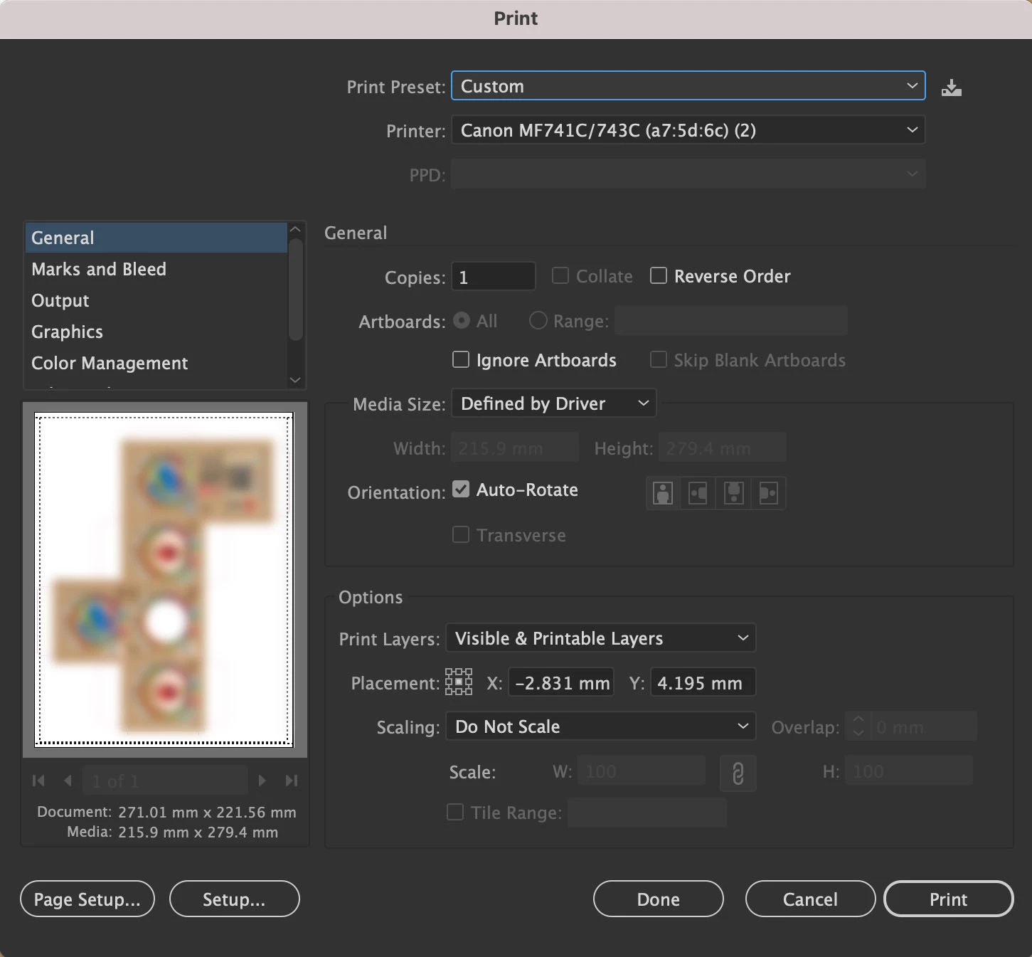This screenshot has width=1032, height=957.
Task: Open the Printer dropdown
Action: click(x=688, y=130)
